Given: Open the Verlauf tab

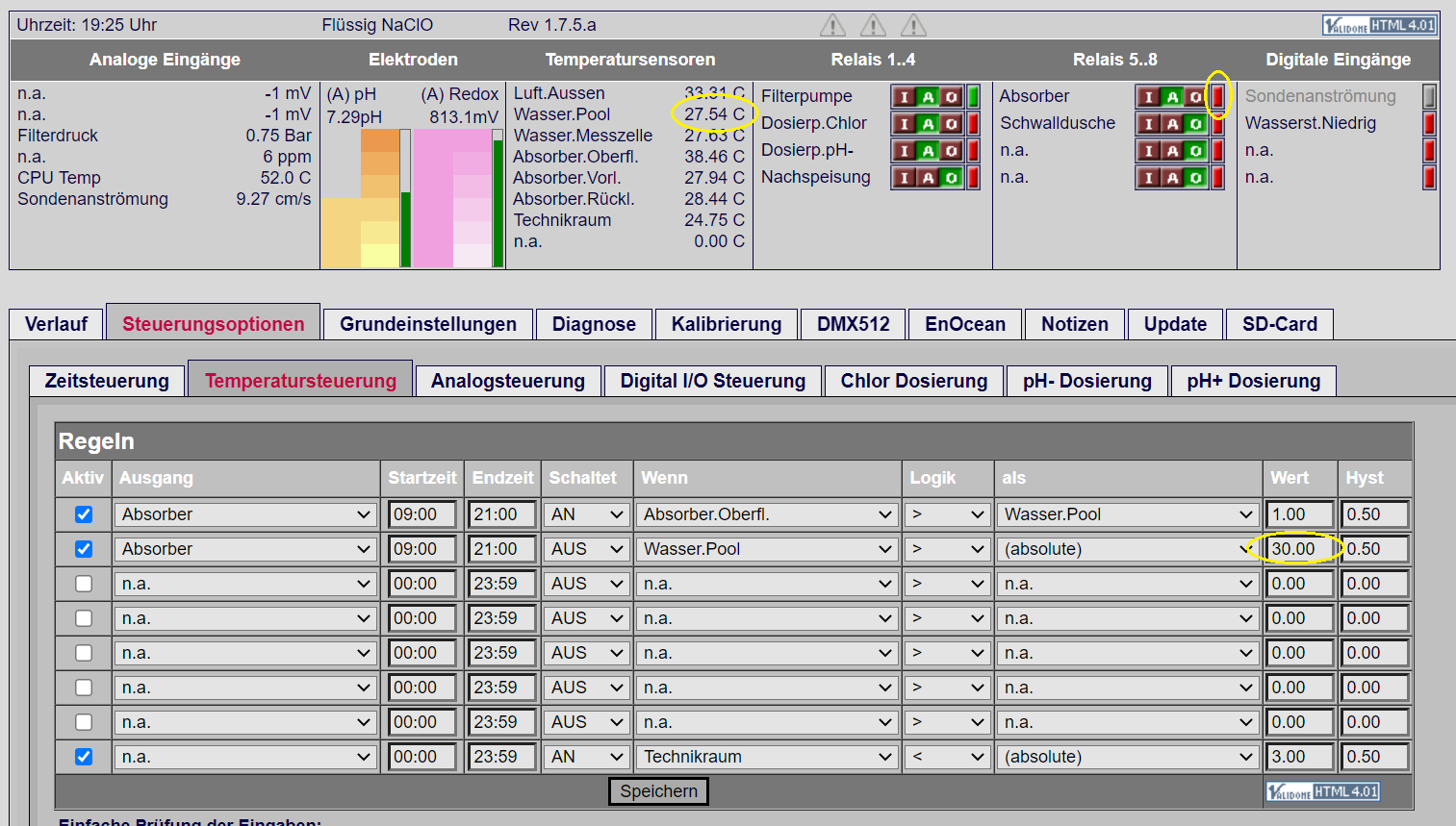Looking at the screenshot, I should (56, 324).
